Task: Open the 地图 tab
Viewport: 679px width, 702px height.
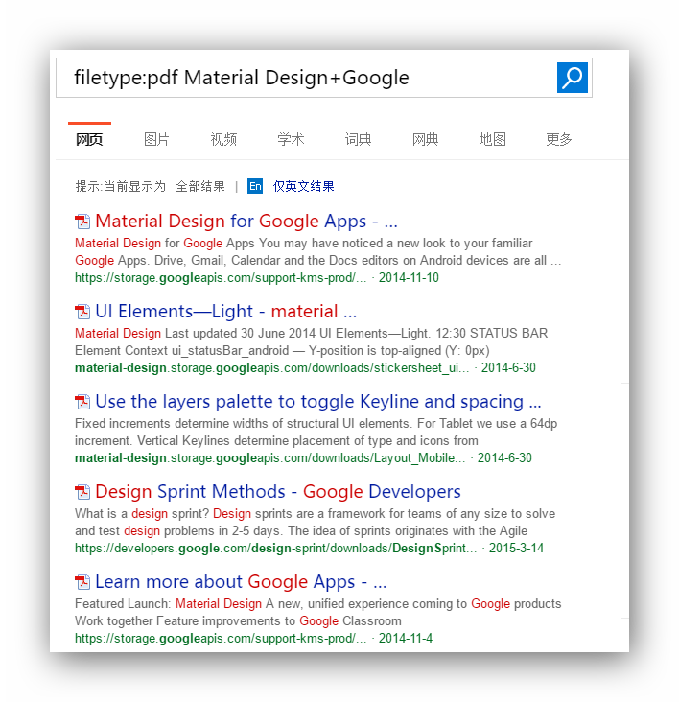Action: [492, 139]
